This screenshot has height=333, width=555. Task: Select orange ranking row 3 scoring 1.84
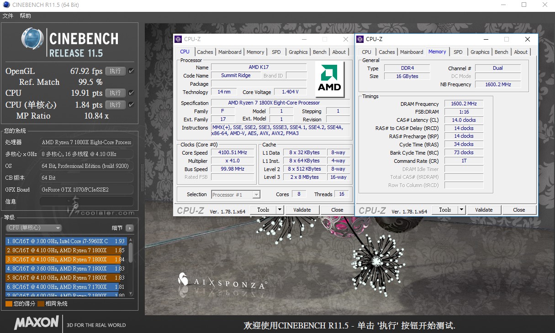pos(66,260)
